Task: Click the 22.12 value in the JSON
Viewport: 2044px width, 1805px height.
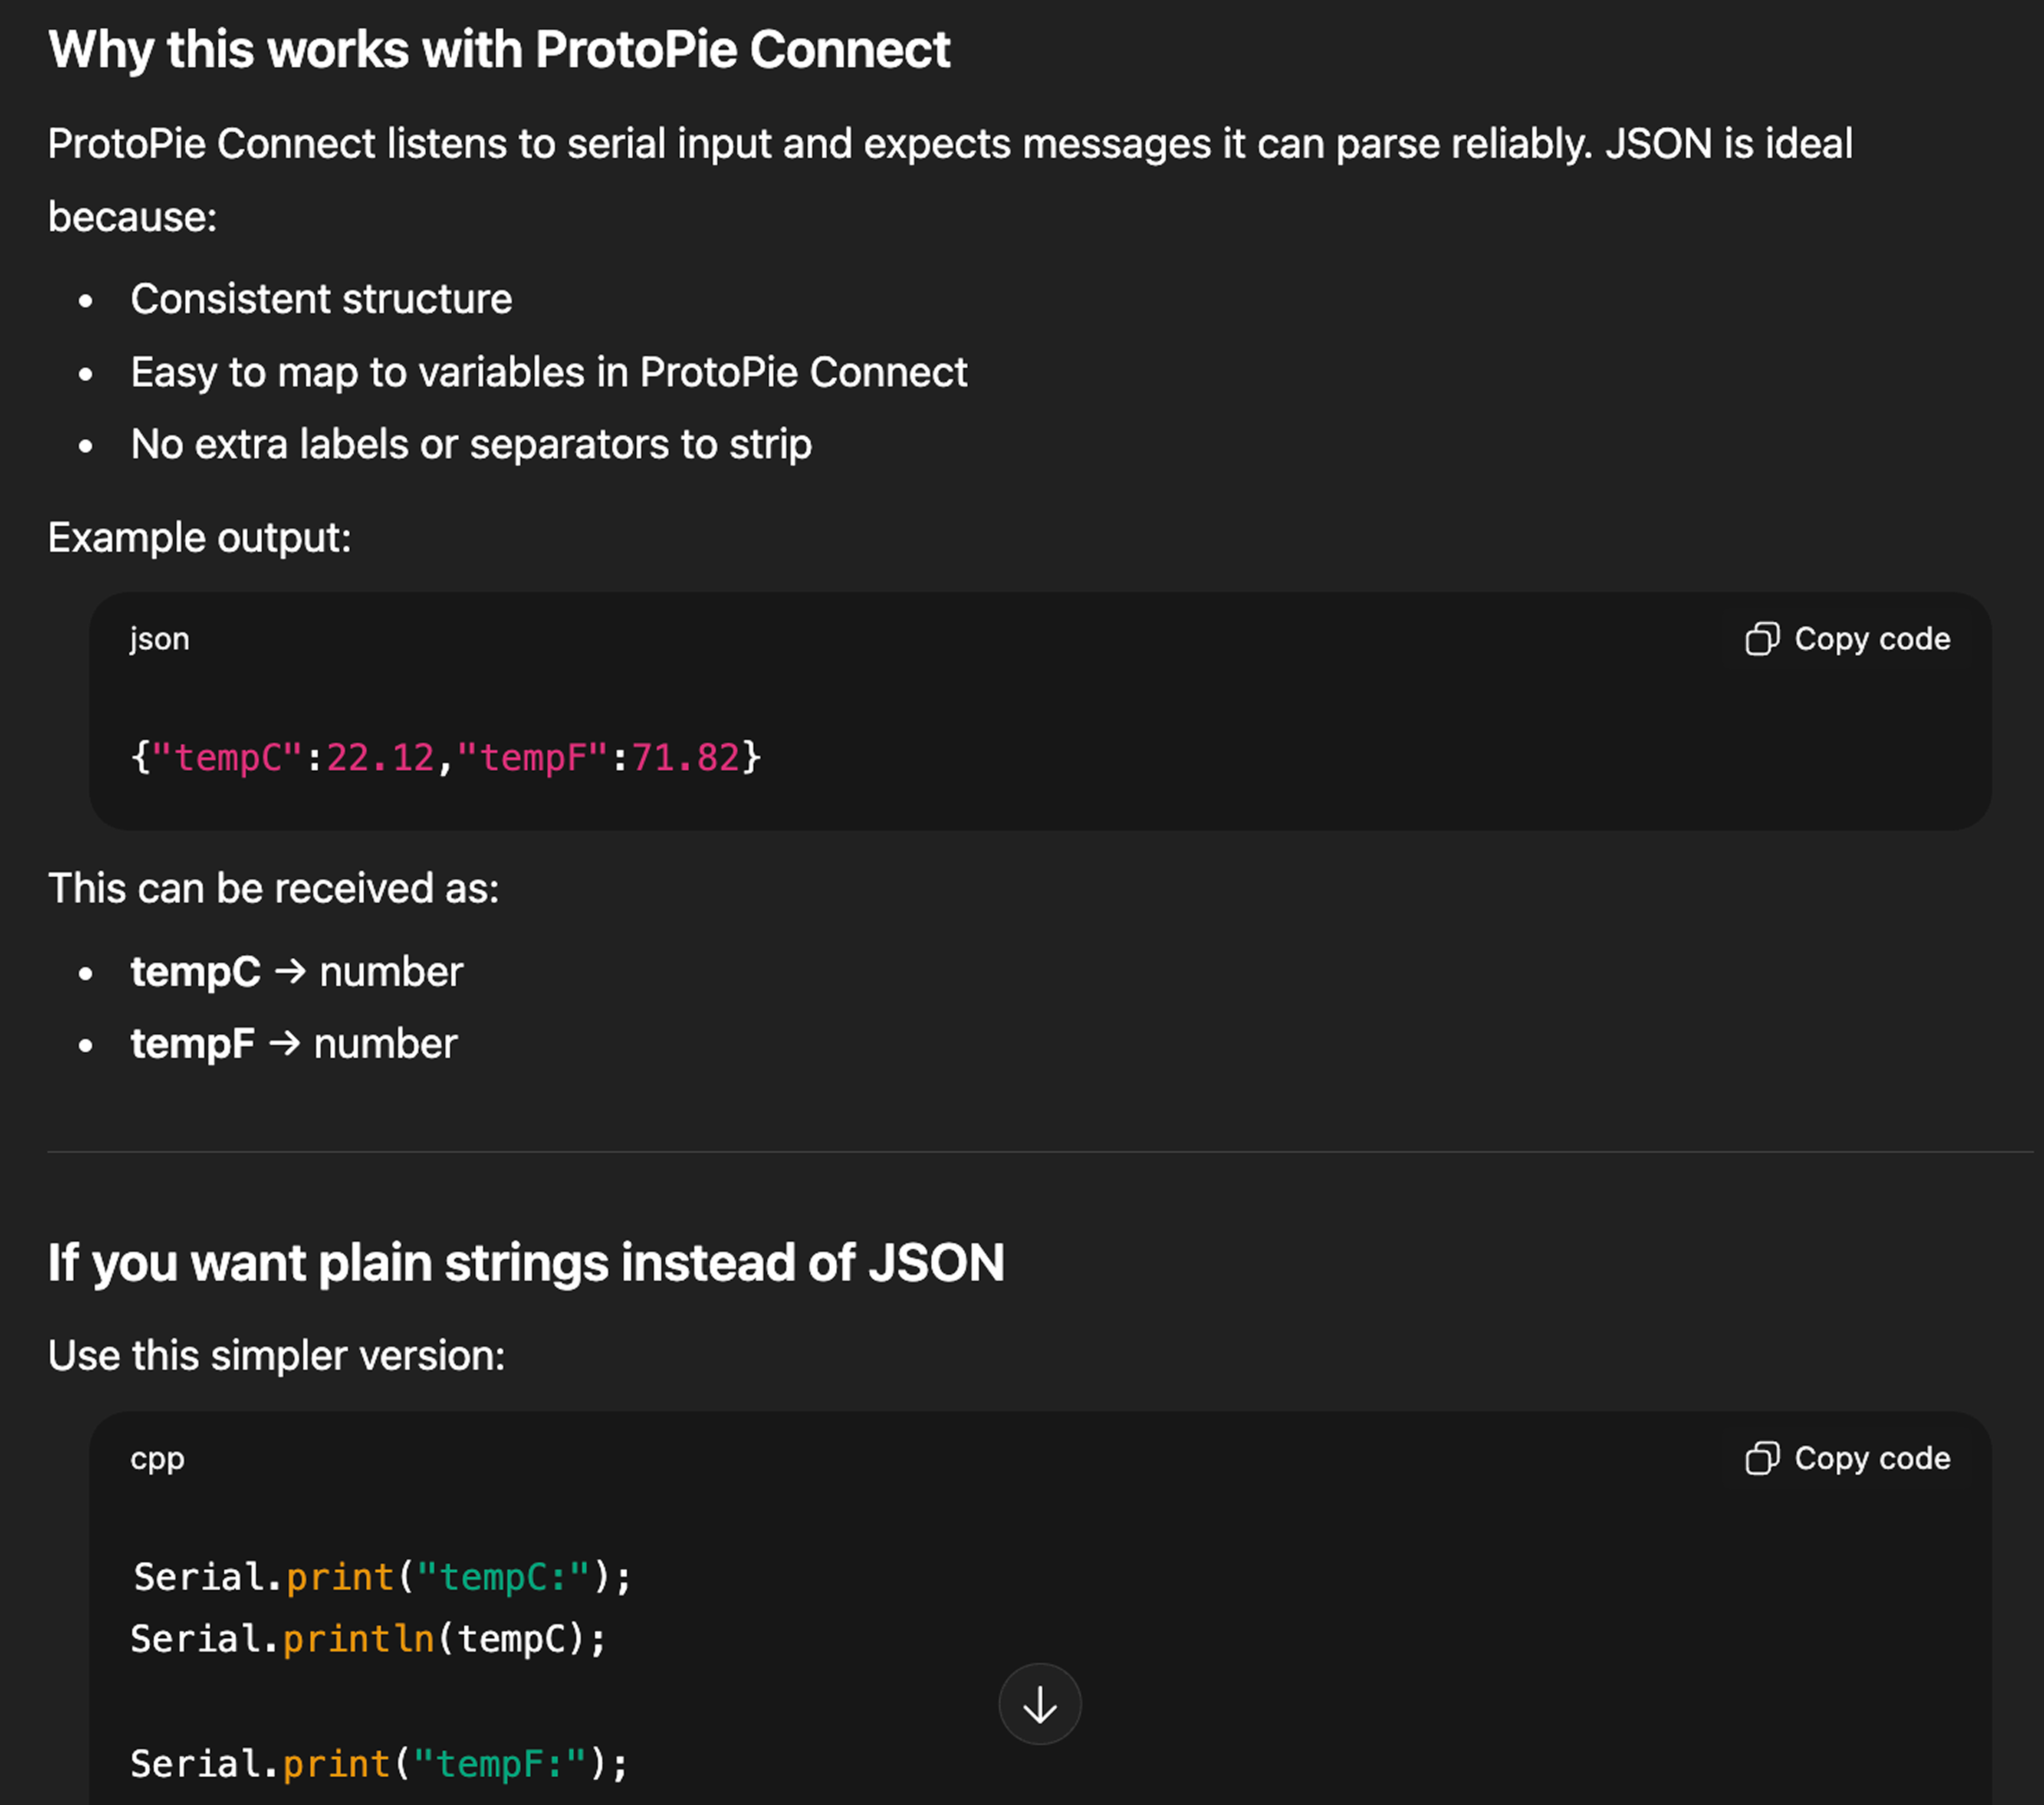Action: [380, 757]
